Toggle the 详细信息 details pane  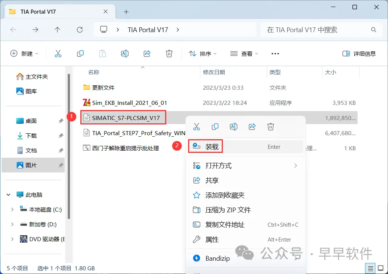point(359,54)
